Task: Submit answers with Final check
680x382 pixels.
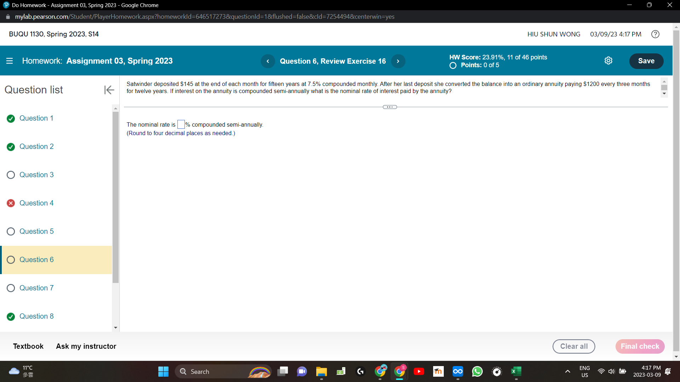Action: point(640,346)
